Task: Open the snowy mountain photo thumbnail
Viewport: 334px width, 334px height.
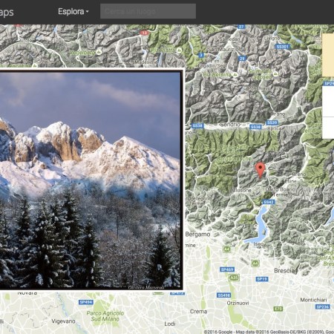Action: tap(91, 180)
